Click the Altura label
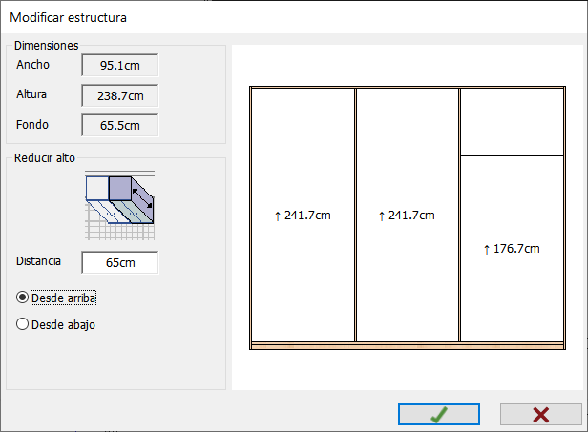 (x=31, y=94)
